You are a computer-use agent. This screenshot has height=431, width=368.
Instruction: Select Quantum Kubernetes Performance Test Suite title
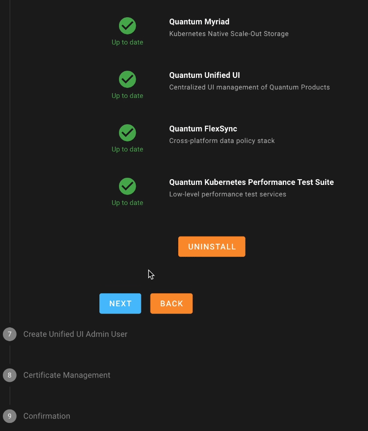tap(251, 182)
